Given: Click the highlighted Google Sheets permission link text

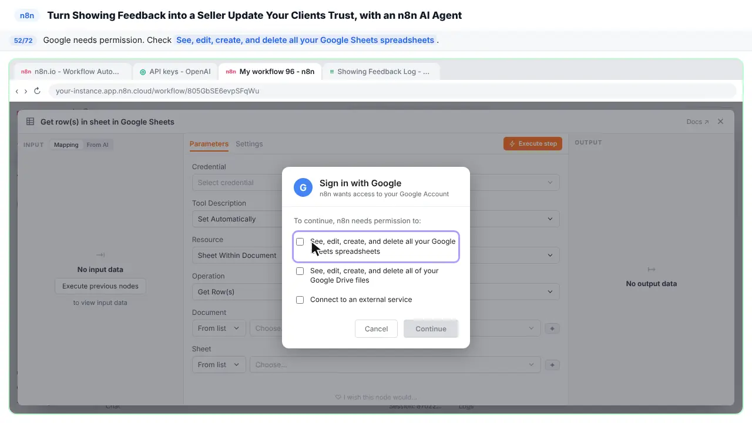Looking at the screenshot, I should 305,40.
